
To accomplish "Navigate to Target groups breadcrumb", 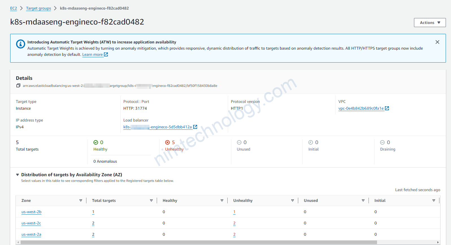I will click(38, 8).
